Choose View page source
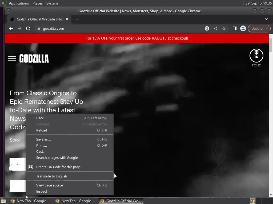 tap(70, 185)
